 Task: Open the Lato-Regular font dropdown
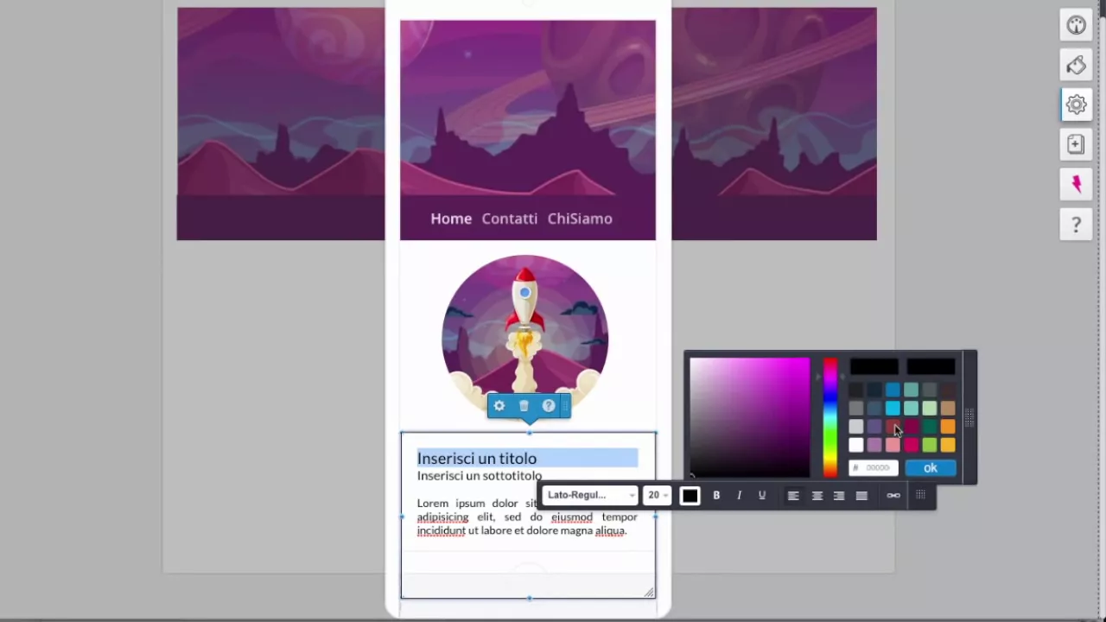click(591, 495)
